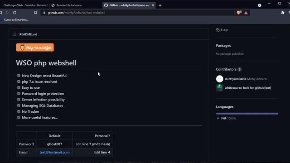Open the Contributors heading link
Screen dimensions: 290x163
tap(226, 69)
